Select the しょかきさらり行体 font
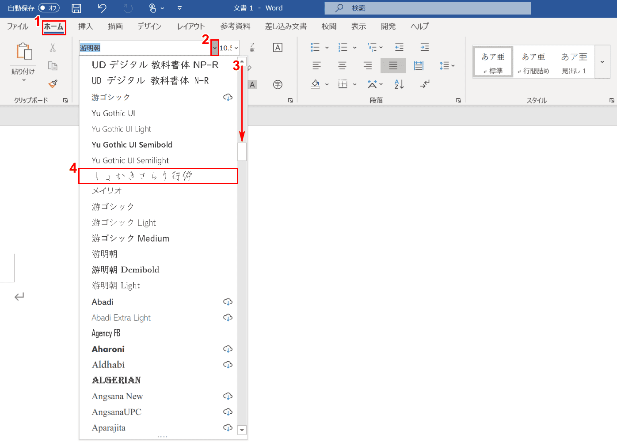The height and width of the screenshot is (446, 617). pos(158,176)
